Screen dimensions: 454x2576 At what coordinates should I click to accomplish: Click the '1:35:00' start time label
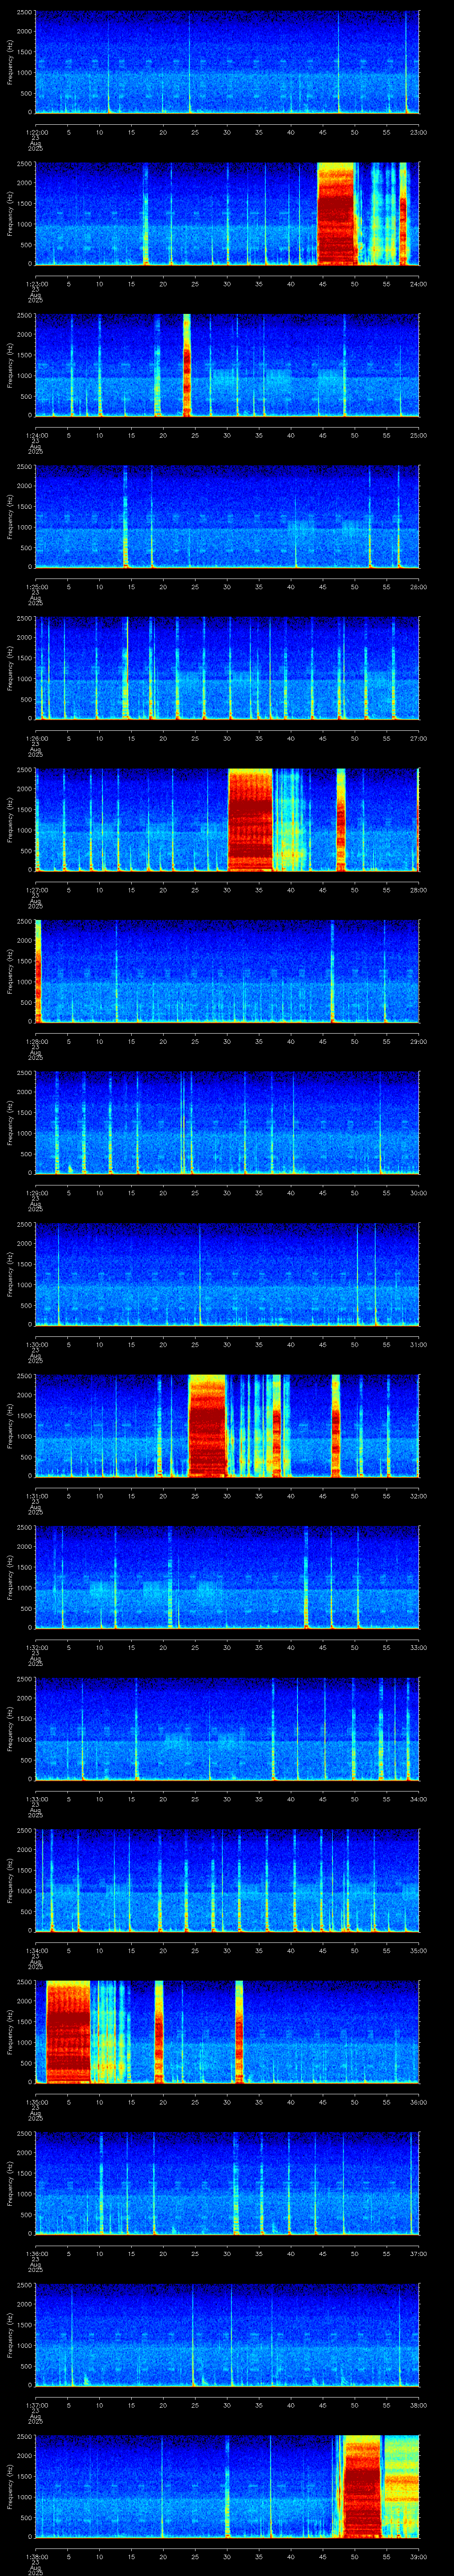(36, 2102)
